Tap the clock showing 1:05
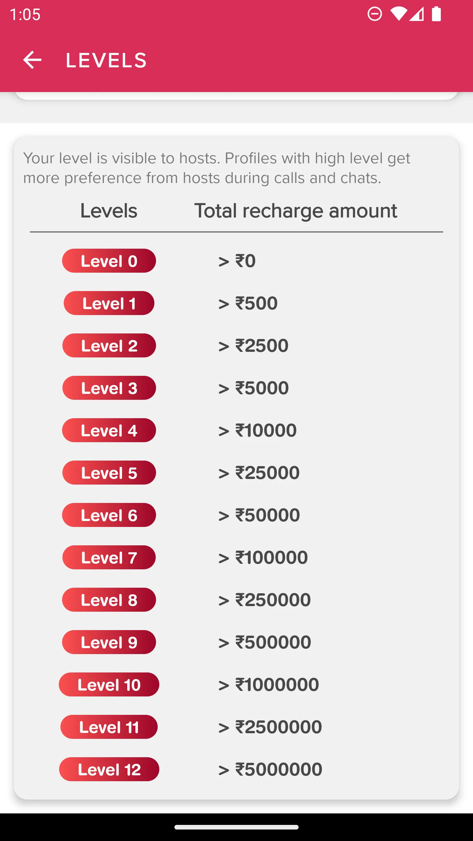Screen dimensions: 473x841 pos(25,15)
